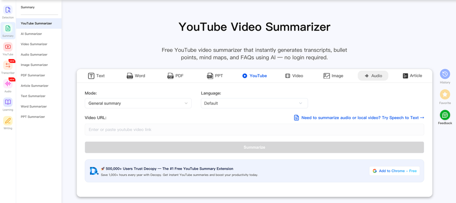This screenshot has height=203, width=456.
Task: Focus the Video URL input field
Action: (254, 130)
